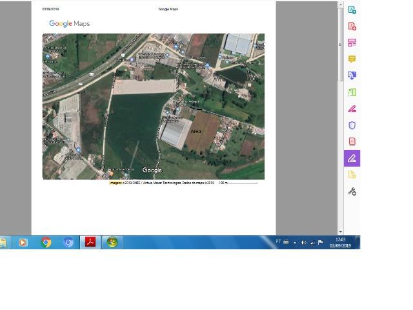Open the yellow Comment tool

coord(352,59)
